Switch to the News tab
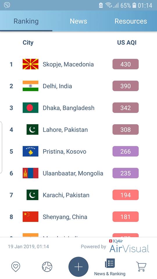The width and height of the screenshot is (157, 279). [x=78, y=21]
